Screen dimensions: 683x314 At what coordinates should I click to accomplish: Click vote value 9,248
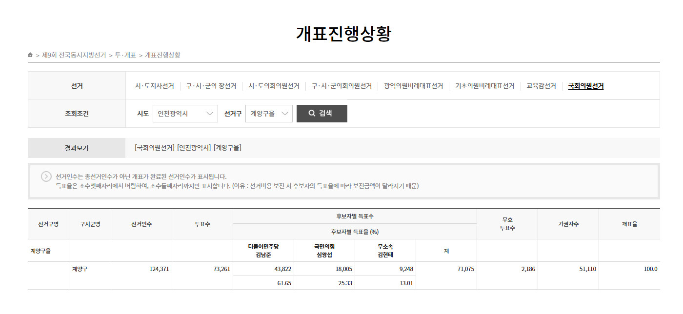click(406, 269)
